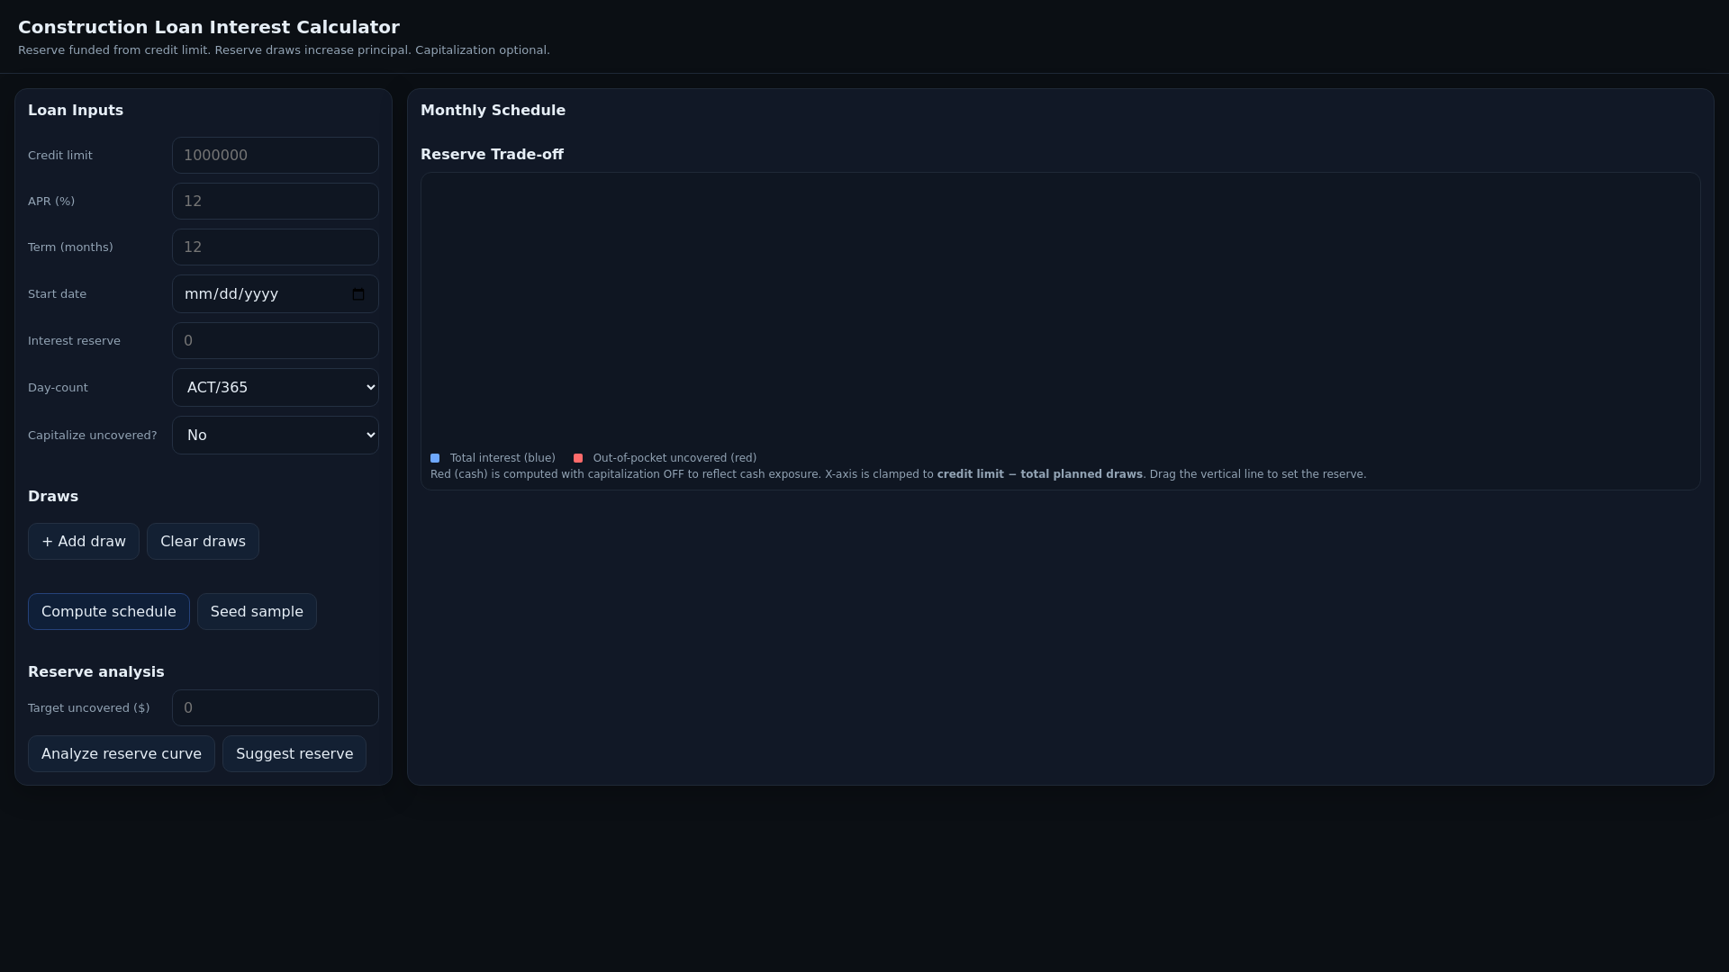The image size is (1729, 972).
Task: Click the Draws section heading
Action: click(x=53, y=496)
